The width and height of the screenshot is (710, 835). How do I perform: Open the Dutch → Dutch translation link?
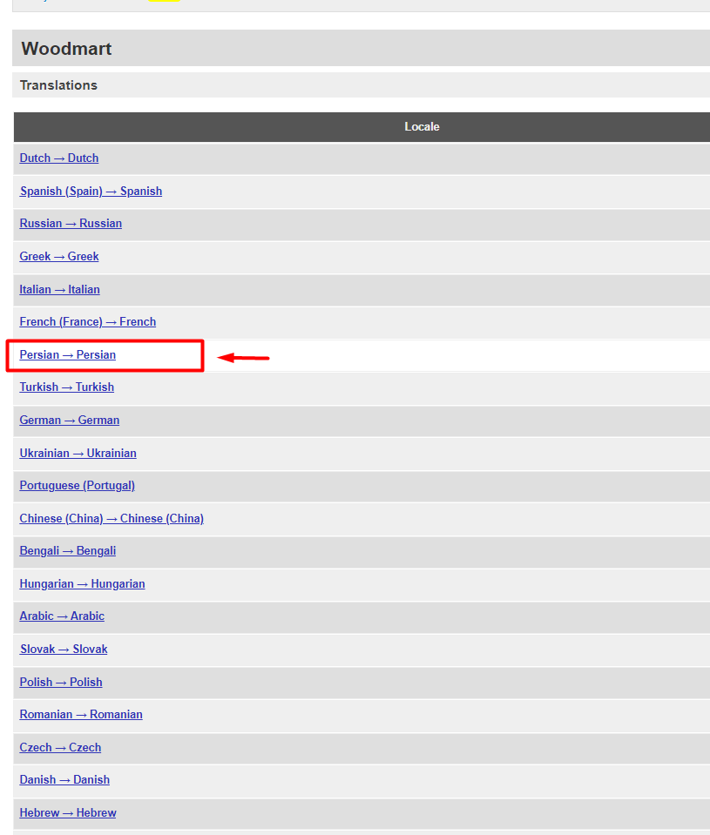pyautogui.click(x=59, y=158)
